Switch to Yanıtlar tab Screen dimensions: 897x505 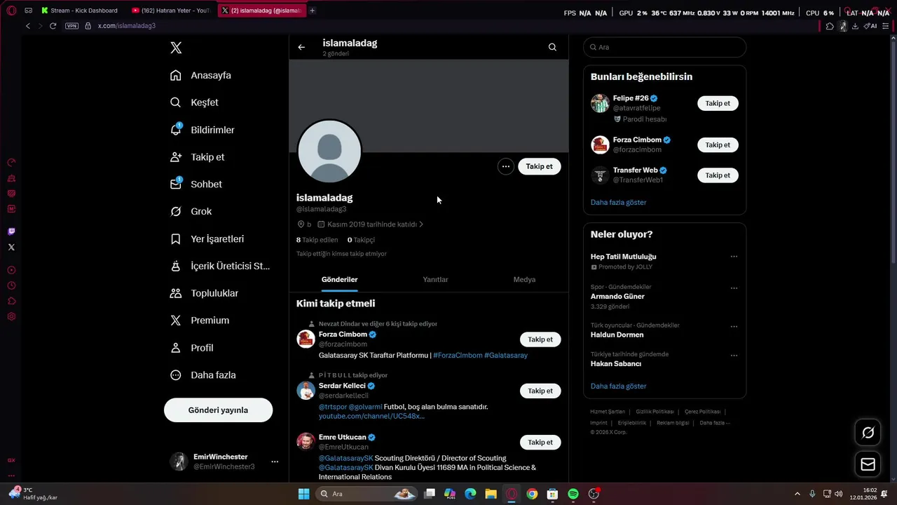point(435,279)
